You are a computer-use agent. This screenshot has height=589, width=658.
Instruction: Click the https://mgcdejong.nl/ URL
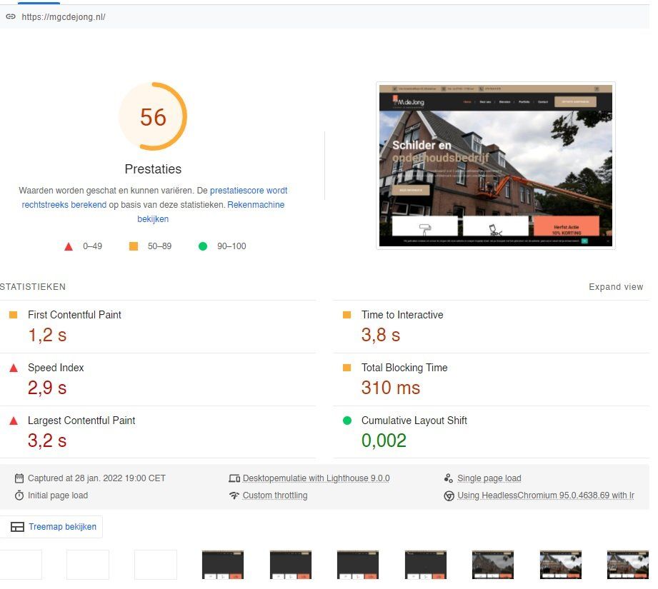(61, 16)
